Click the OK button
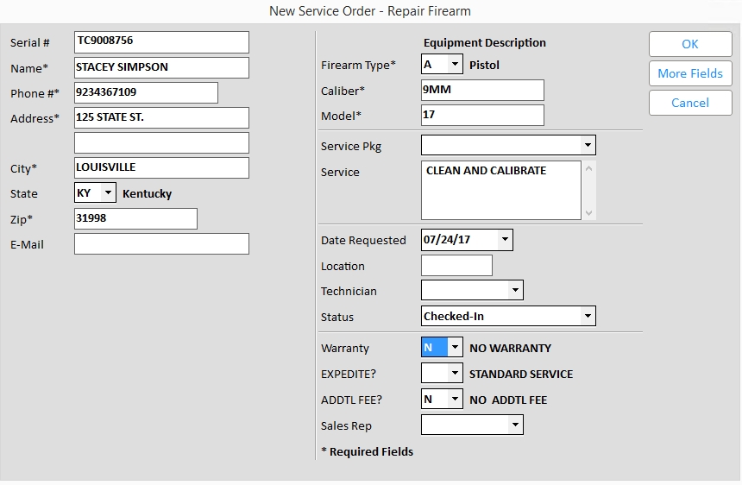 [x=690, y=44]
